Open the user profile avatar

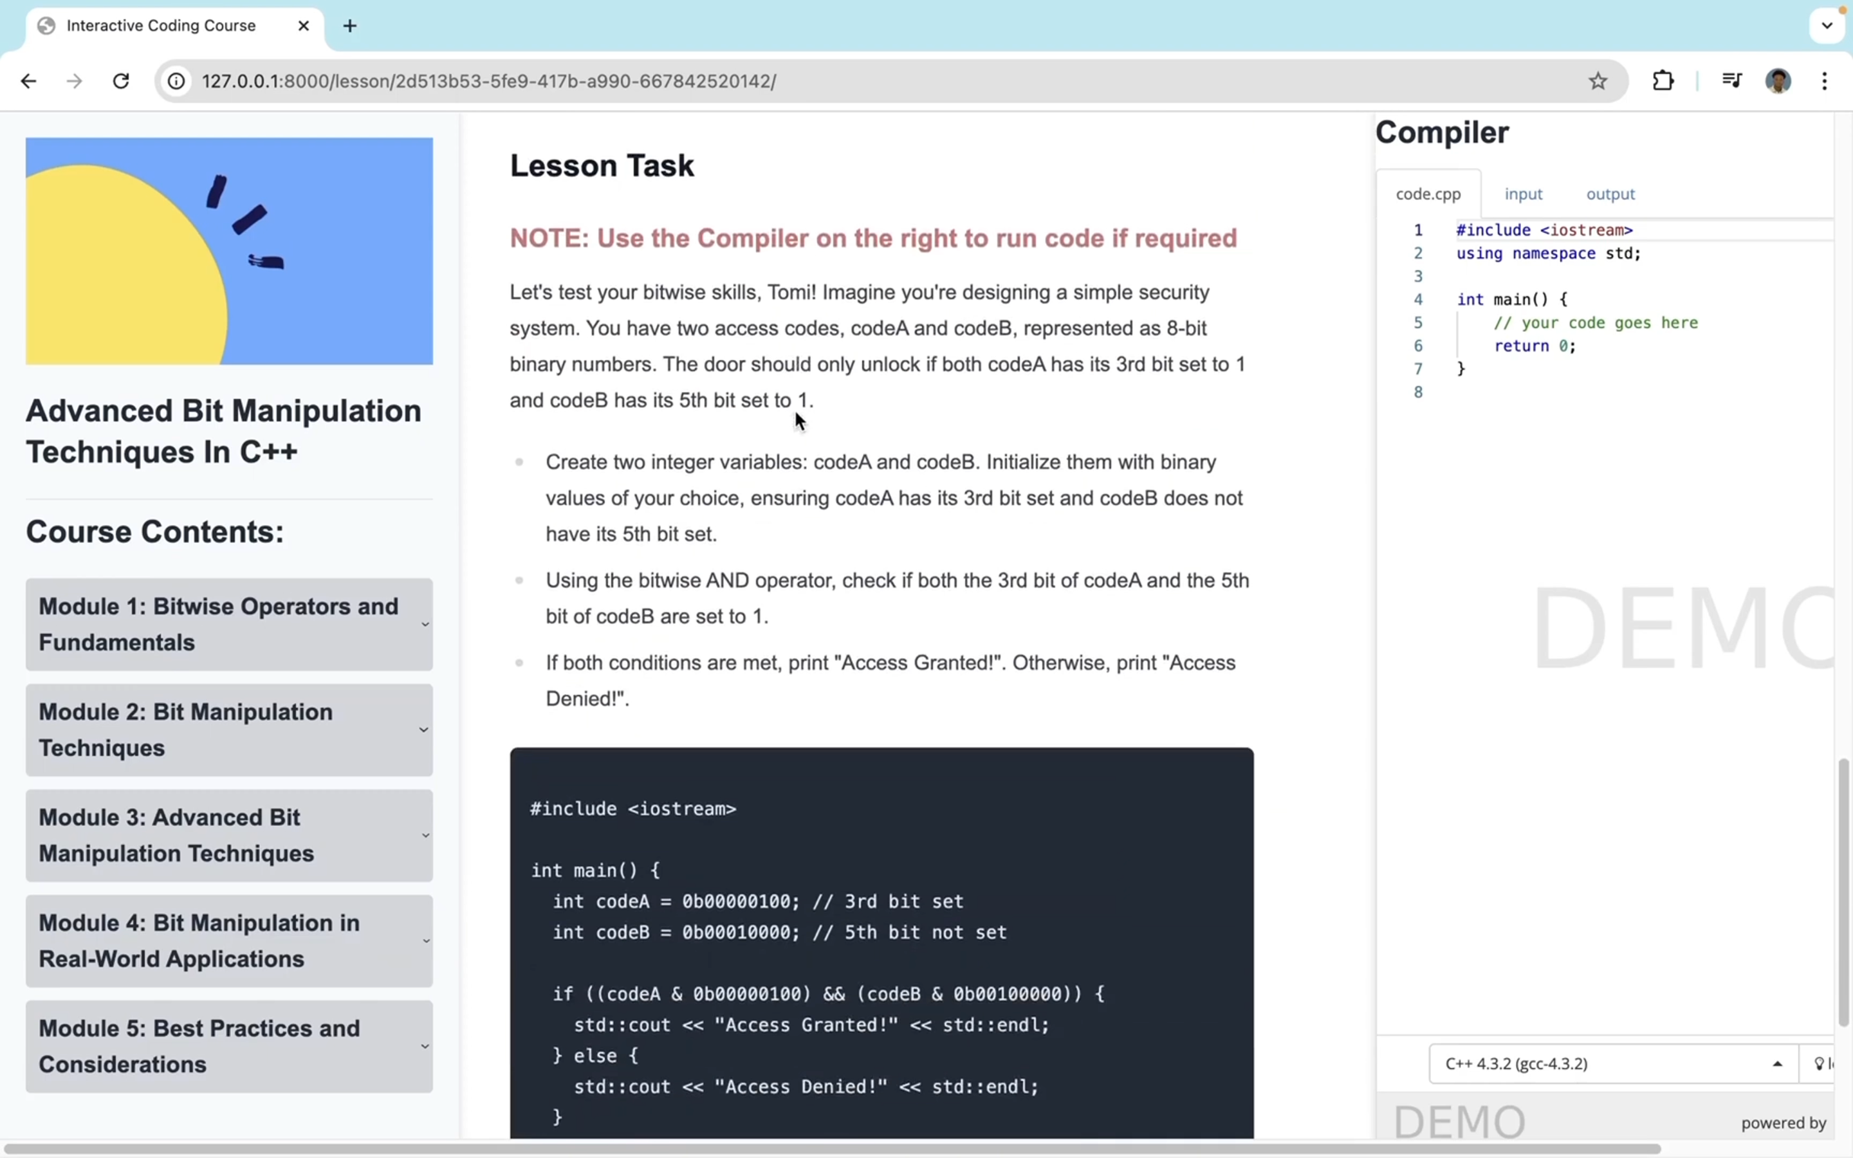tap(1778, 81)
